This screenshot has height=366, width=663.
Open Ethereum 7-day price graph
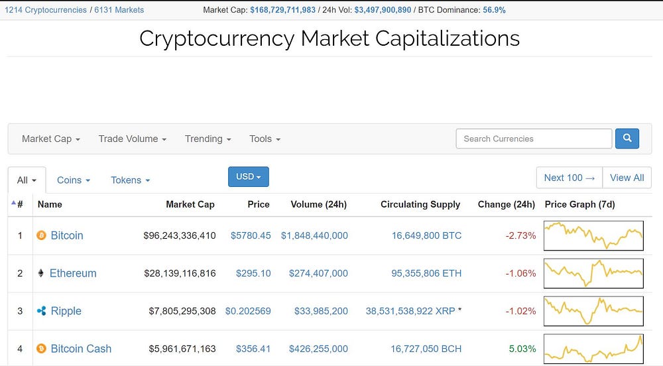pos(593,273)
